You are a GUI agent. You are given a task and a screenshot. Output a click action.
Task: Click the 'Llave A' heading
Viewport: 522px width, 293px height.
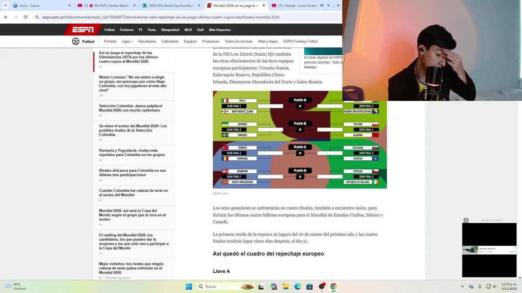pyautogui.click(x=221, y=271)
